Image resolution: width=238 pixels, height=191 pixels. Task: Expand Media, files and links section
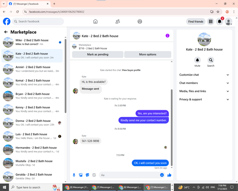(204, 91)
